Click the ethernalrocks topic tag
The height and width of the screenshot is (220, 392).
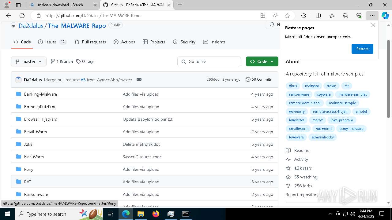click(322, 137)
